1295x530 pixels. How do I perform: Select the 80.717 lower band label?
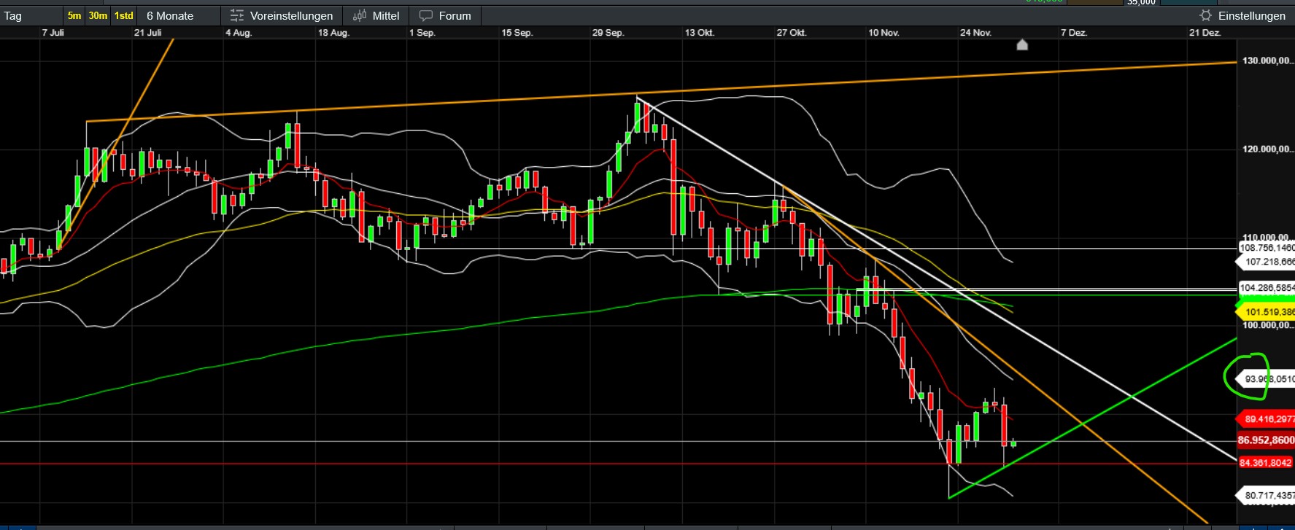click(1268, 496)
